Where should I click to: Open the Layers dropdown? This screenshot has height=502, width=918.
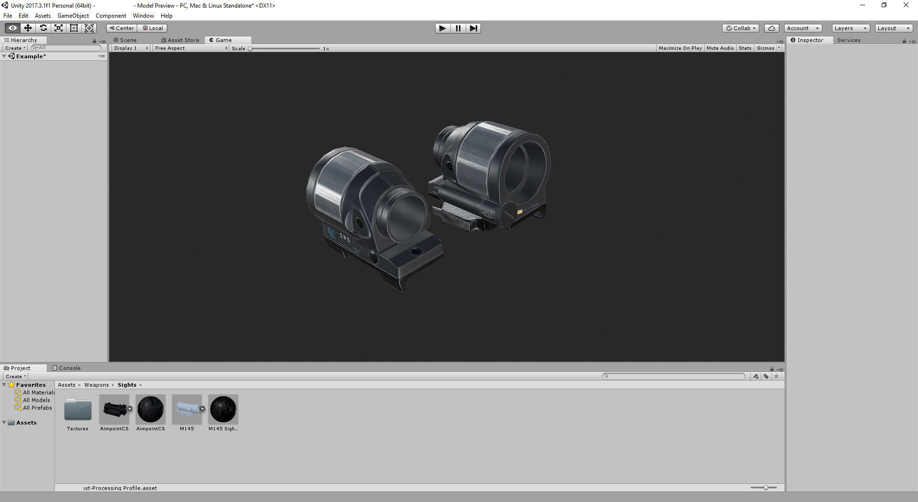851,28
